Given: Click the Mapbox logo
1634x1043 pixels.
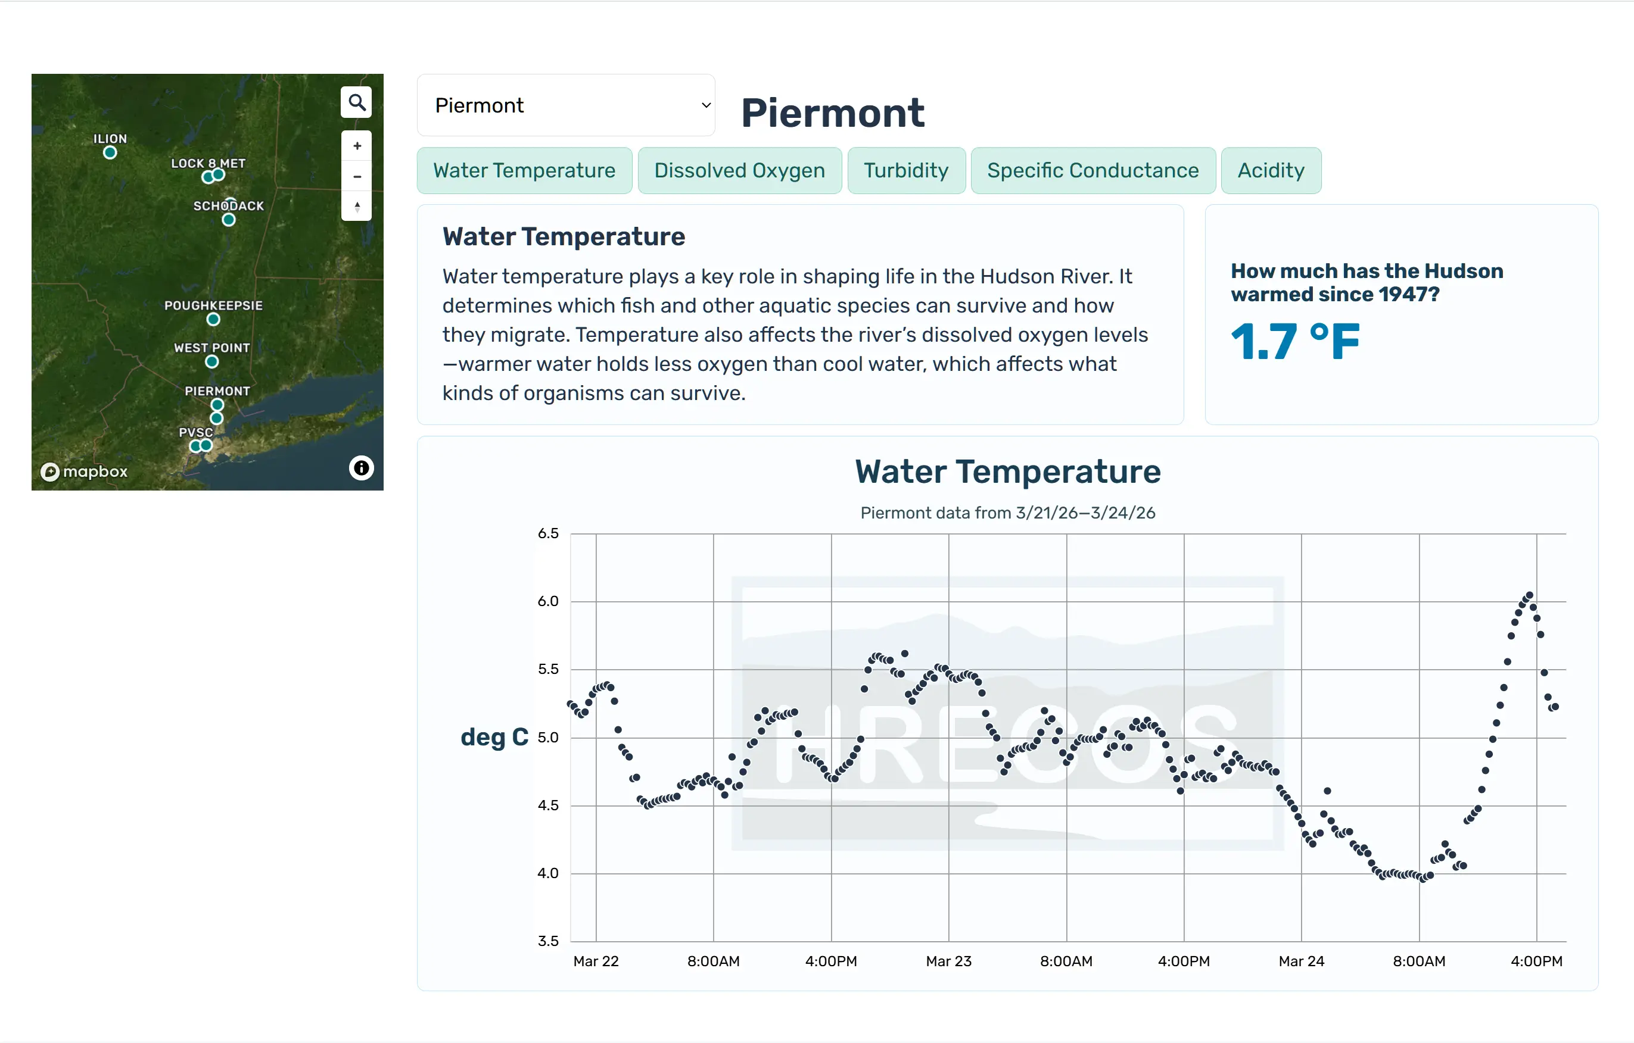Looking at the screenshot, I should 85,471.
